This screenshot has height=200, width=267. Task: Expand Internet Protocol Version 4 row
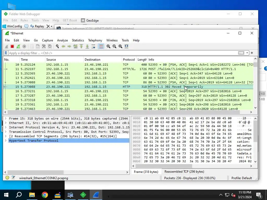coord(6,127)
